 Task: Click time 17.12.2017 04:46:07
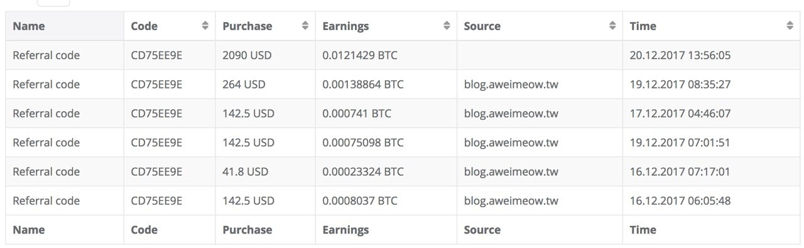click(680, 114)
